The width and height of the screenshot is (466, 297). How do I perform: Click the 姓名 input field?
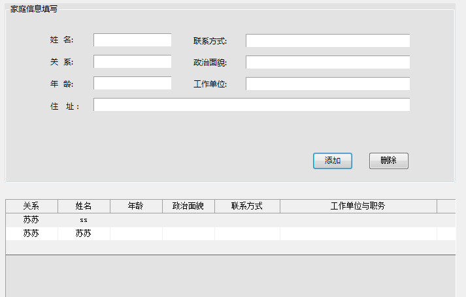pos(133,40)
